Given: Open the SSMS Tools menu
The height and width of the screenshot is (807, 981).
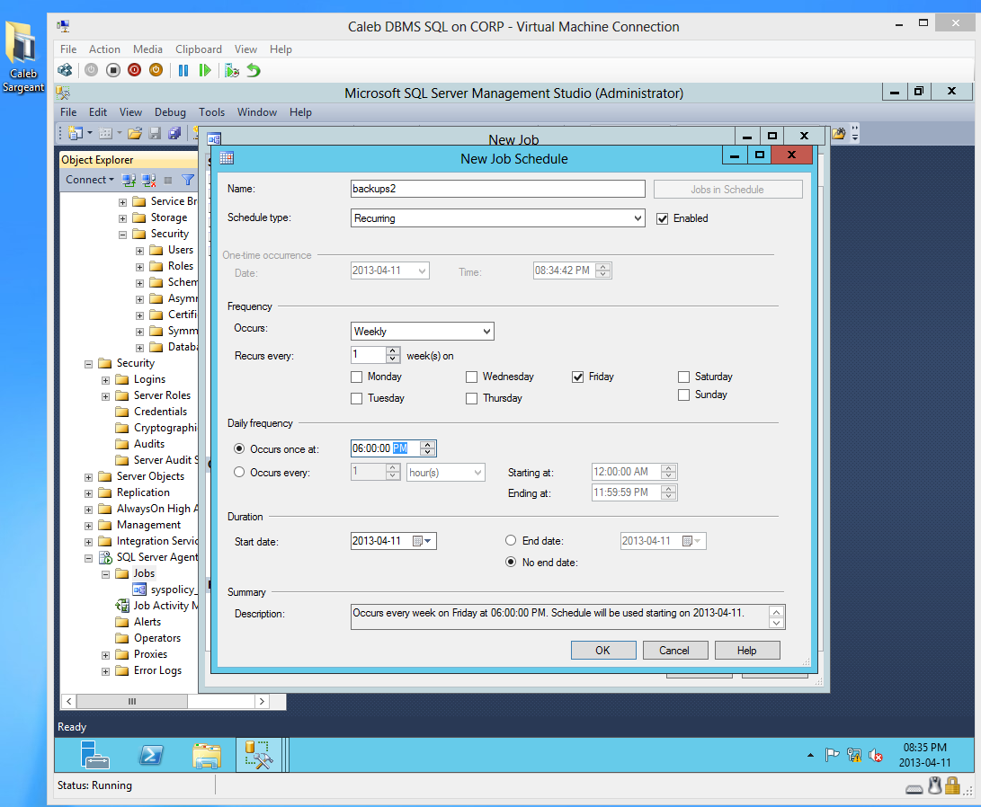Looking at the screenshot, I should (211, 112).
